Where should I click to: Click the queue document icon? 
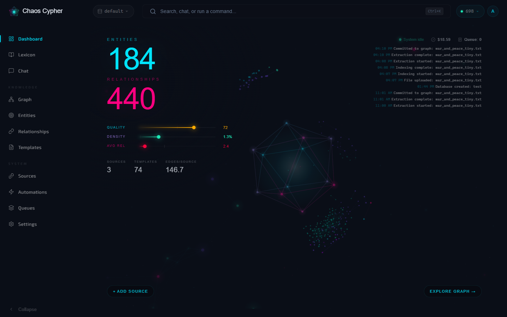(460, 39)
